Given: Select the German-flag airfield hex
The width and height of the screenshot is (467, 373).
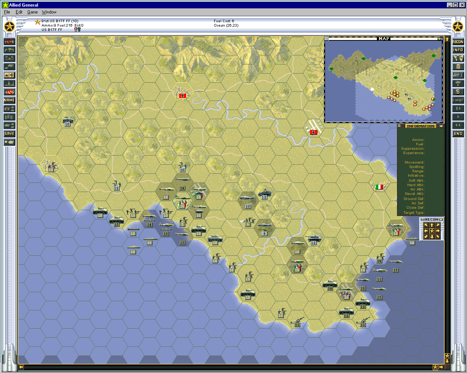Looking at the screenshot, I should (x=313, y=128).
